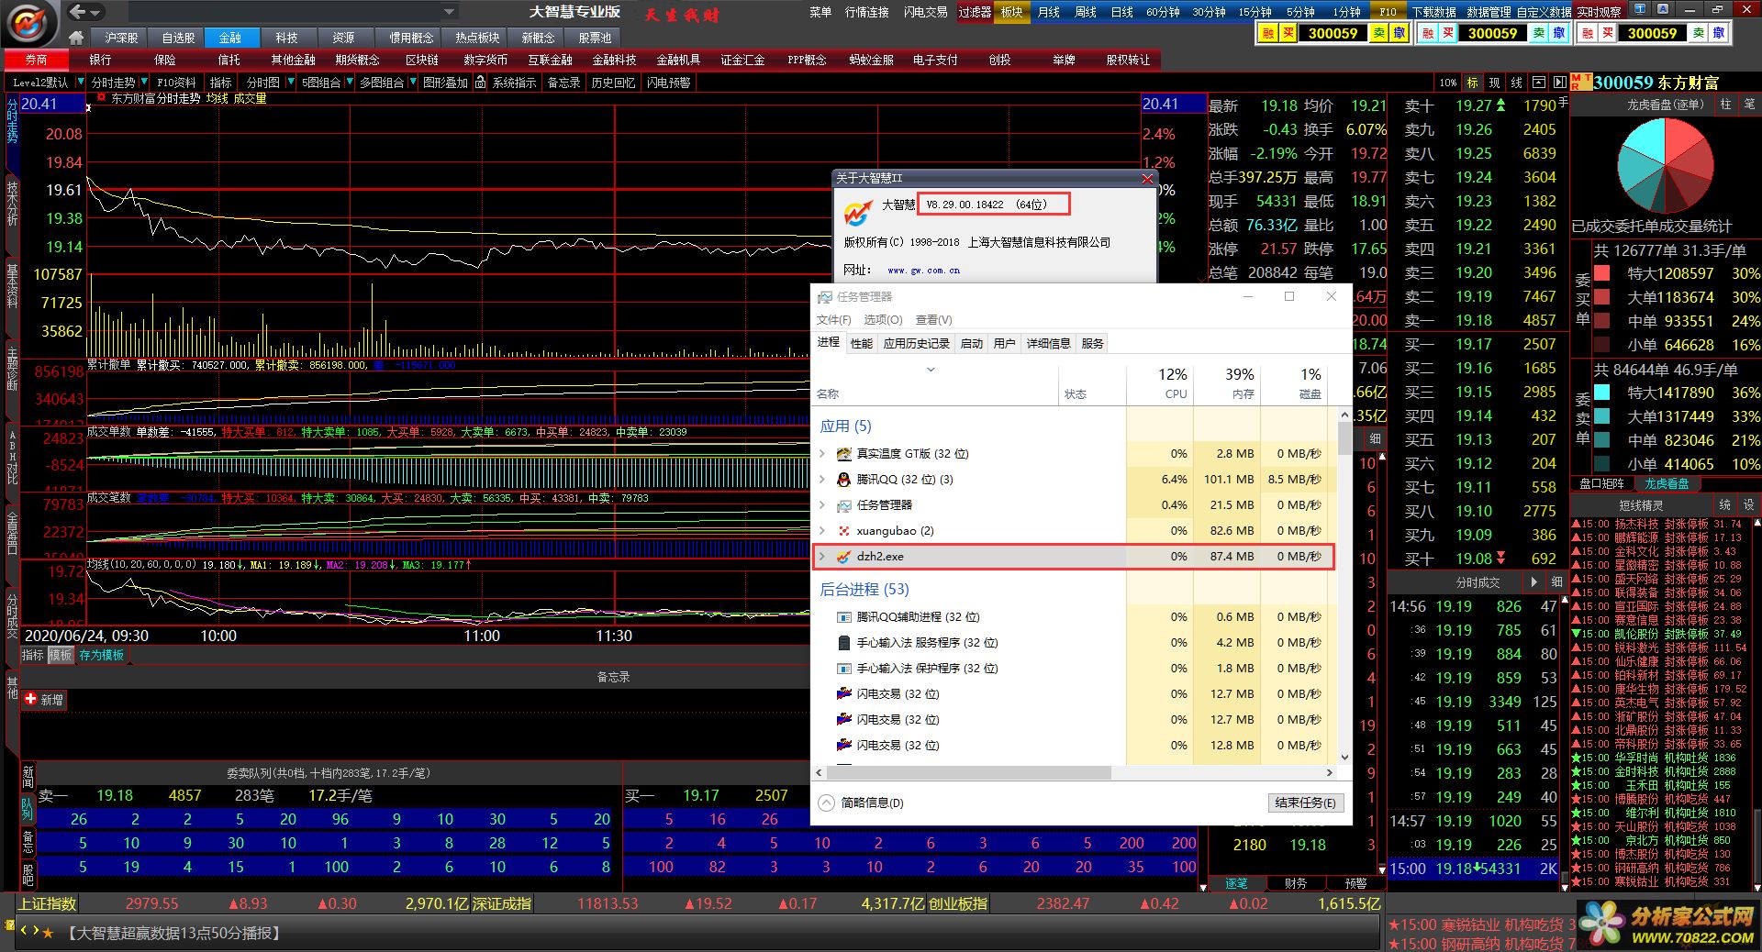
Task: Open dropdown arrow next to 分时图
Action: 290,83
